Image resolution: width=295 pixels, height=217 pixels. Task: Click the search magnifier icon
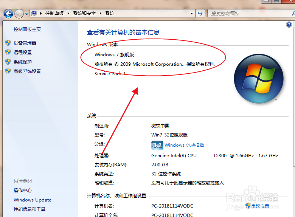pos(293,14)
